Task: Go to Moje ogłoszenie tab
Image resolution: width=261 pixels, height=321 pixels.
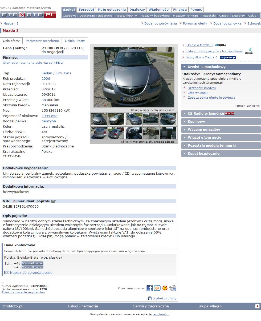Action: point(112,10)
